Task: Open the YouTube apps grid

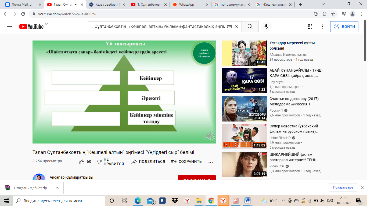Action: pos(310,27)
